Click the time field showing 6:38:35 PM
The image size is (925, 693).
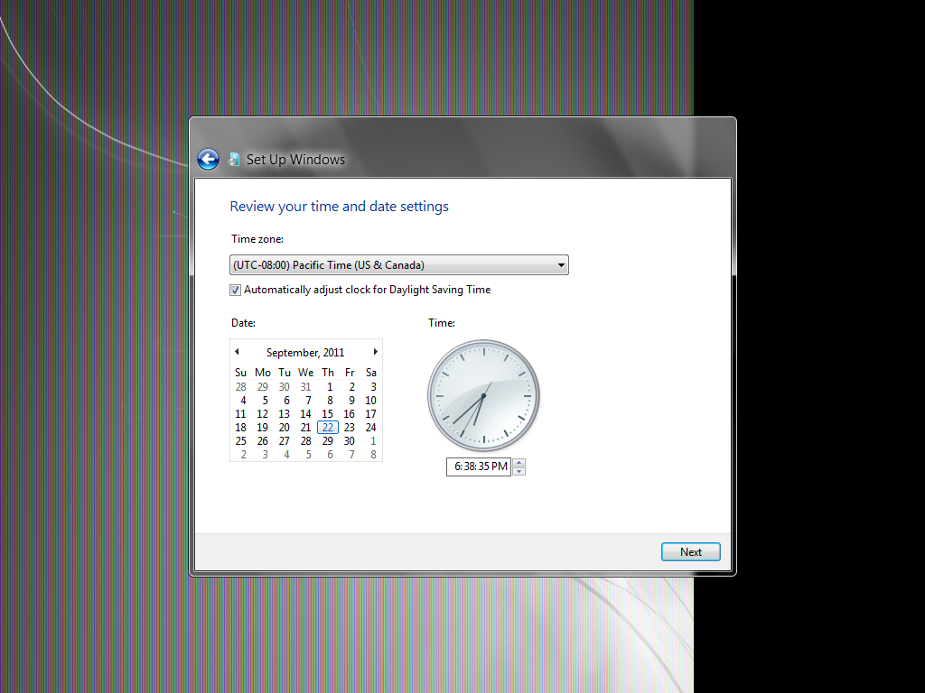479,467
